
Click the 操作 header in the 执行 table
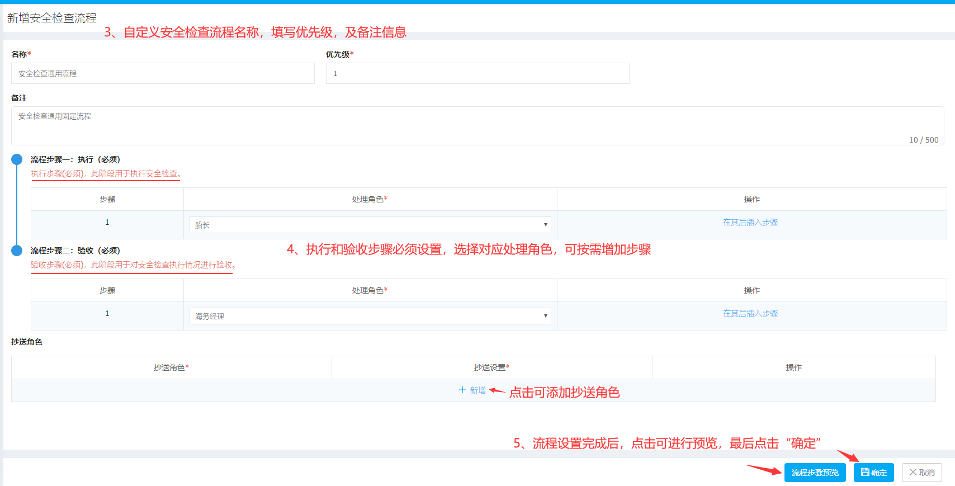(752, 199)
